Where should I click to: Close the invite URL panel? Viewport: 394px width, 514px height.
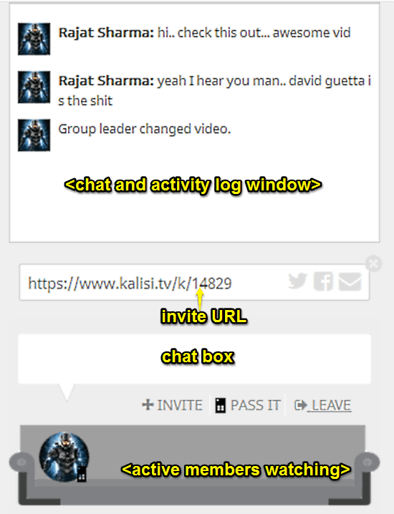[x=373, y=263]
